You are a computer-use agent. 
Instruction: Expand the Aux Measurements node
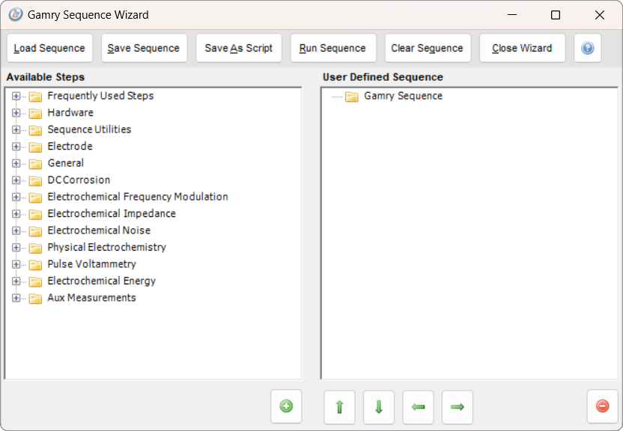click(16, 298)
